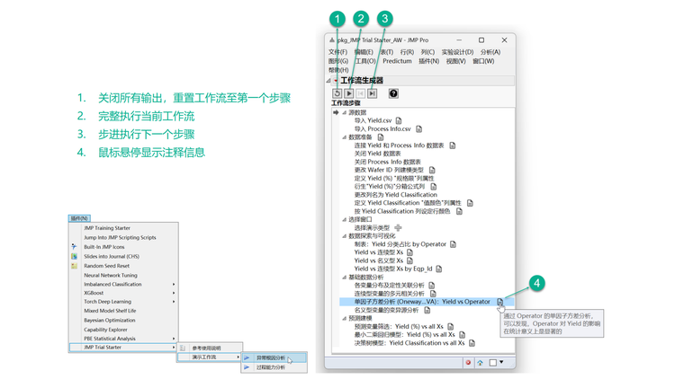Click the note icon next to 数据准备 group

[x=381, y=137]
